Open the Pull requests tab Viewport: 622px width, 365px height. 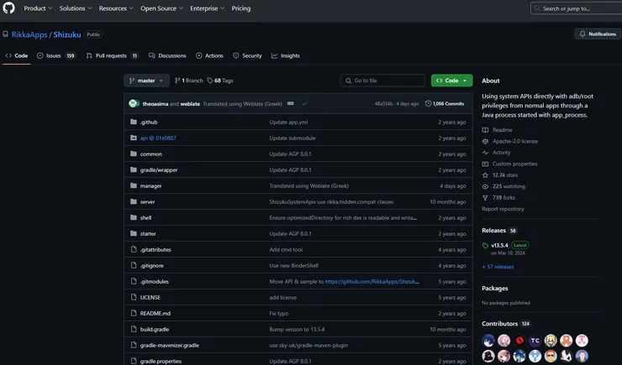[112, 56]
